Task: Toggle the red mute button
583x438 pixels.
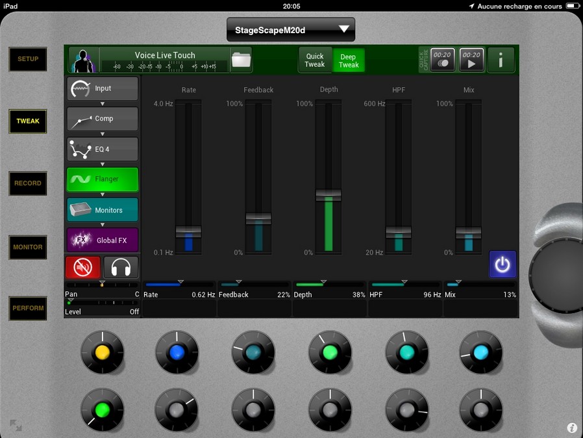Action: [83, 266]
